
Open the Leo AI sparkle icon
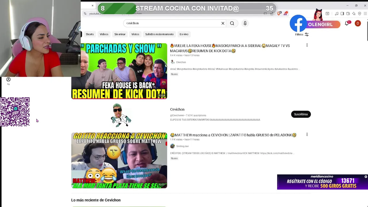354,14
